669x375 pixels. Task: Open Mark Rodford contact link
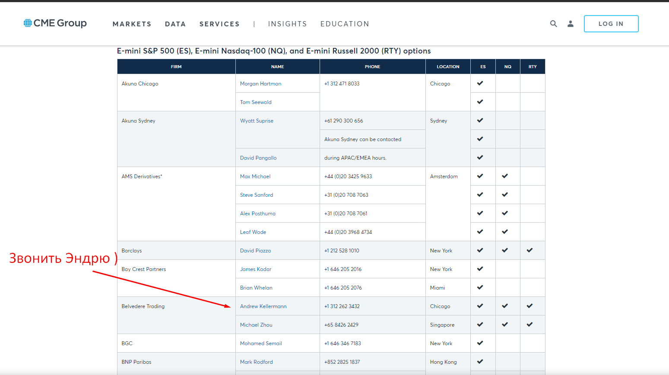click(257, 362)
